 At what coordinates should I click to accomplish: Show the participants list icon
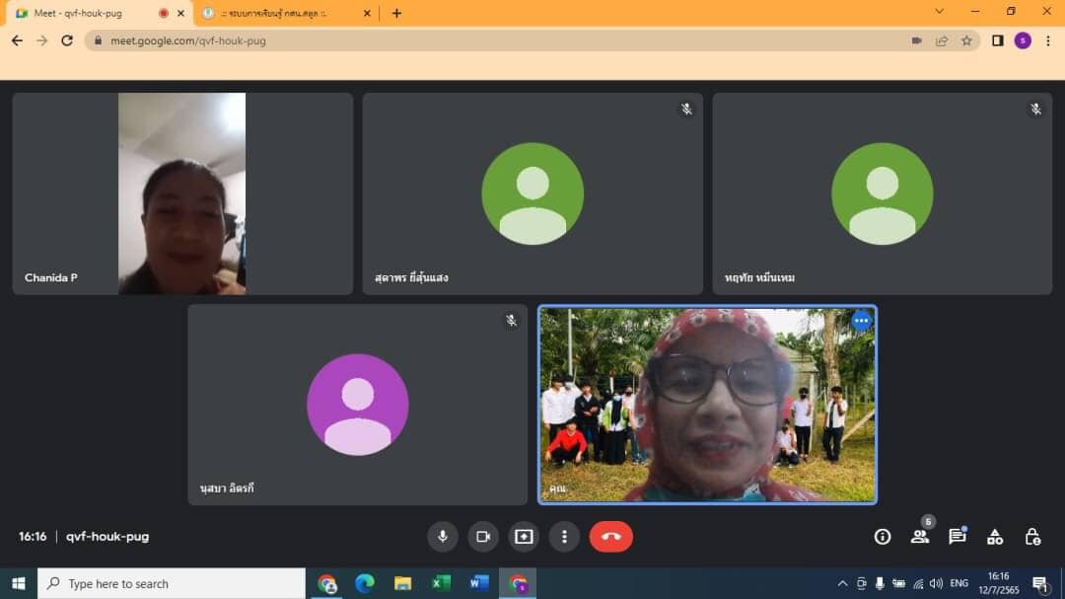(920, 537)
